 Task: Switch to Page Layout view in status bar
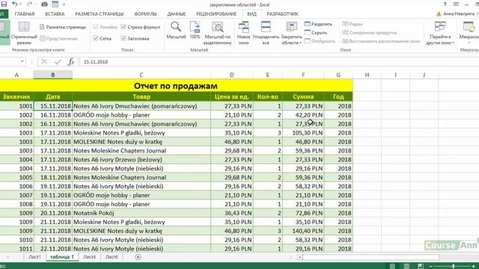point(406,266)
